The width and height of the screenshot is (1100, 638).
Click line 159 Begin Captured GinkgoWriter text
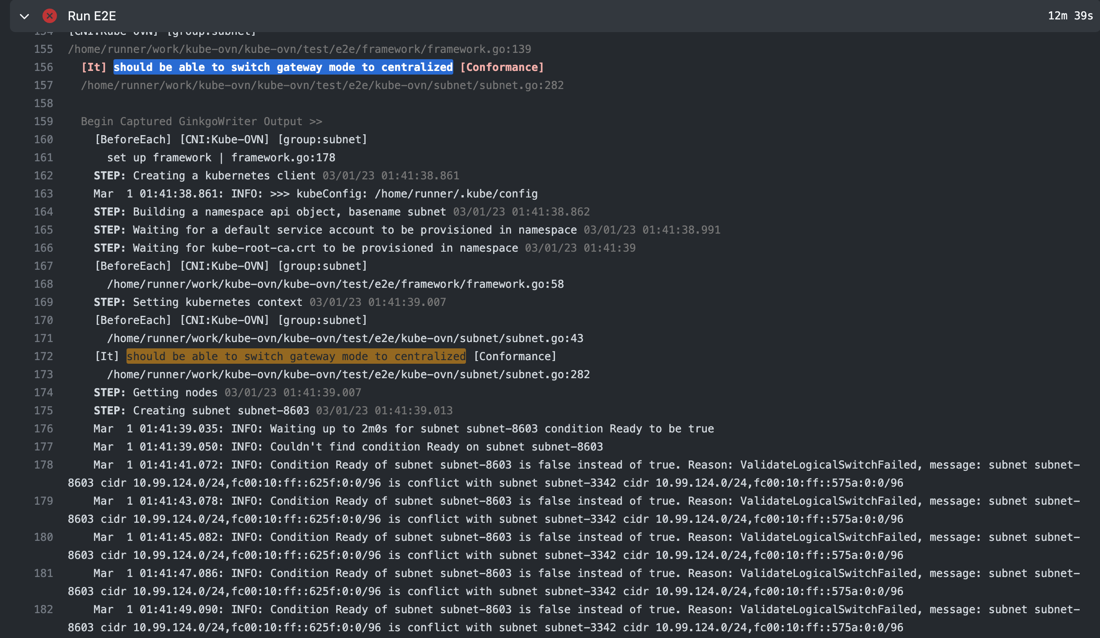201,121
